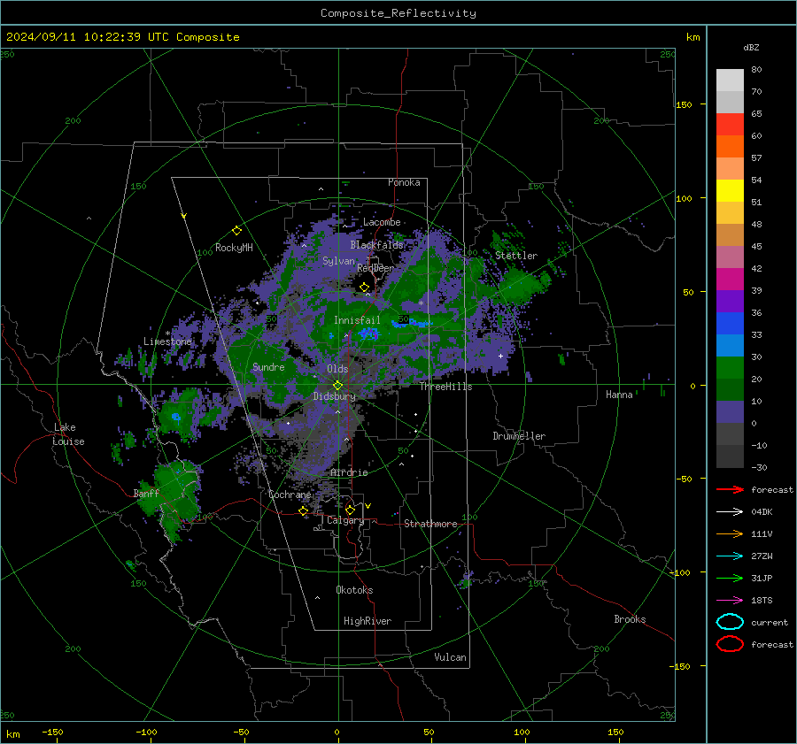
Task: Click the Limestone label
Action: (167, 341)
